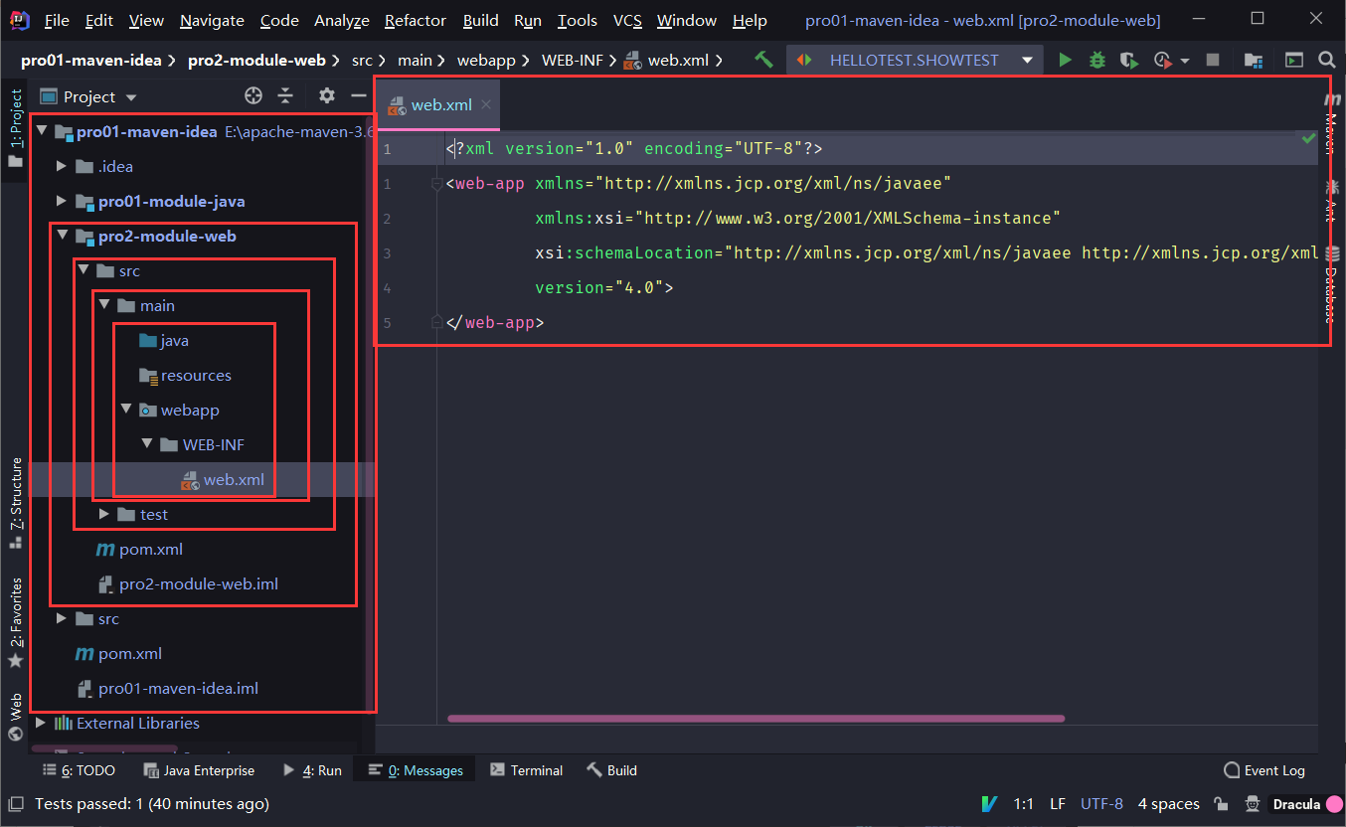The height and width of the screenshot is (827, 1346).
Task: Open the Terminal tool window
Action: point(527,770)
